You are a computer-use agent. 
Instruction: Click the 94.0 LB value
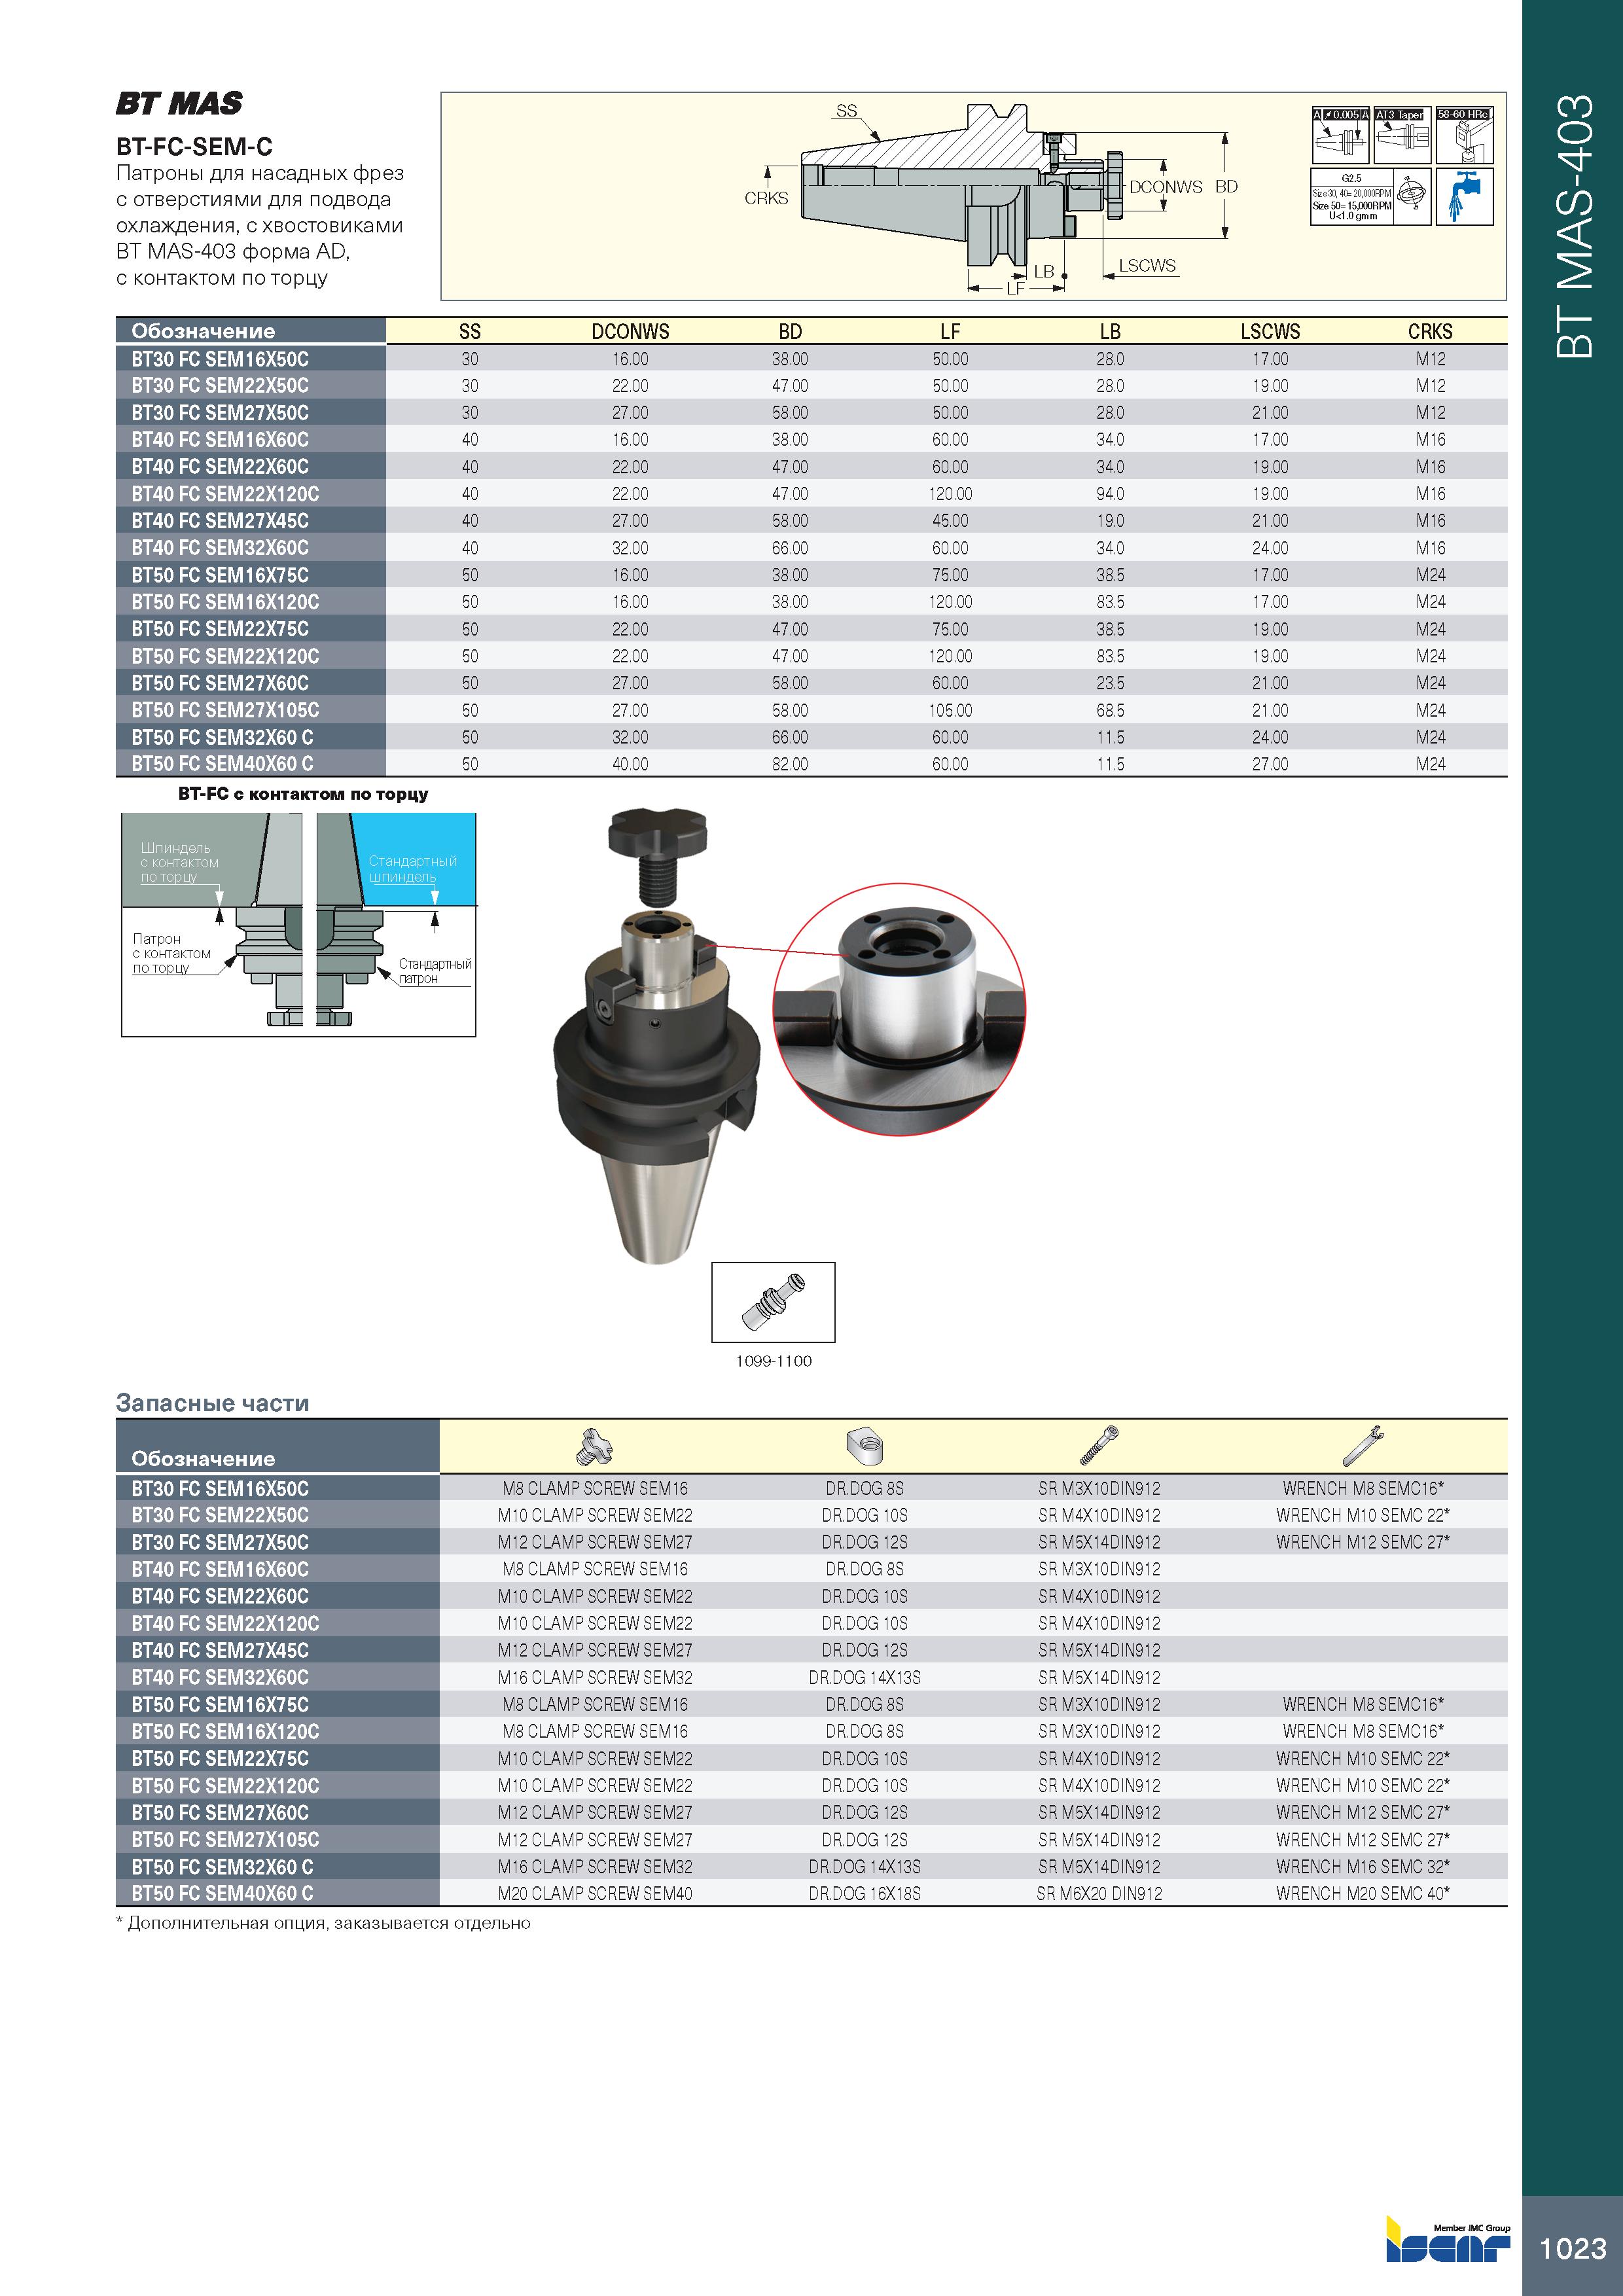[1110, 494]
